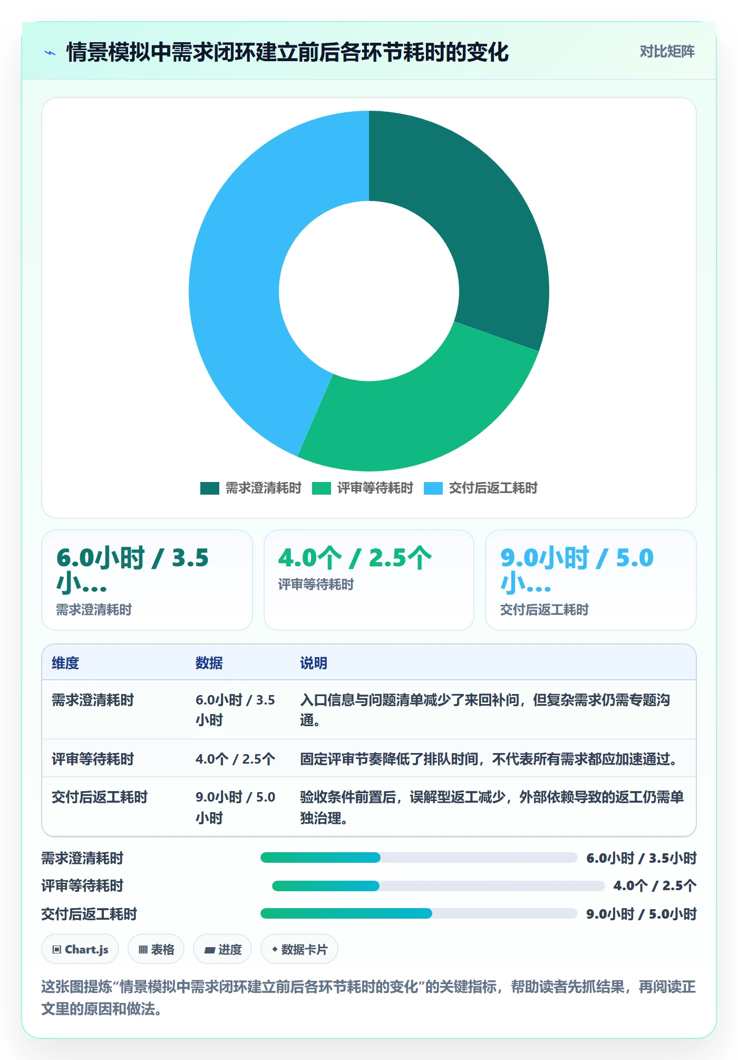Toggle the 需求澄清耗时 legend color swatch
This screenshot has height=1060, width=738.
pos(209,488)
